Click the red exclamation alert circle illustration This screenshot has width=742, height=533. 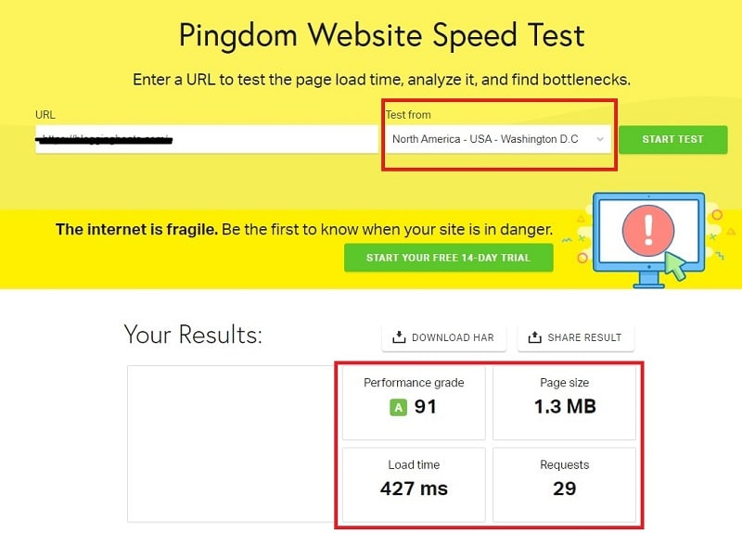click(648, 230)
